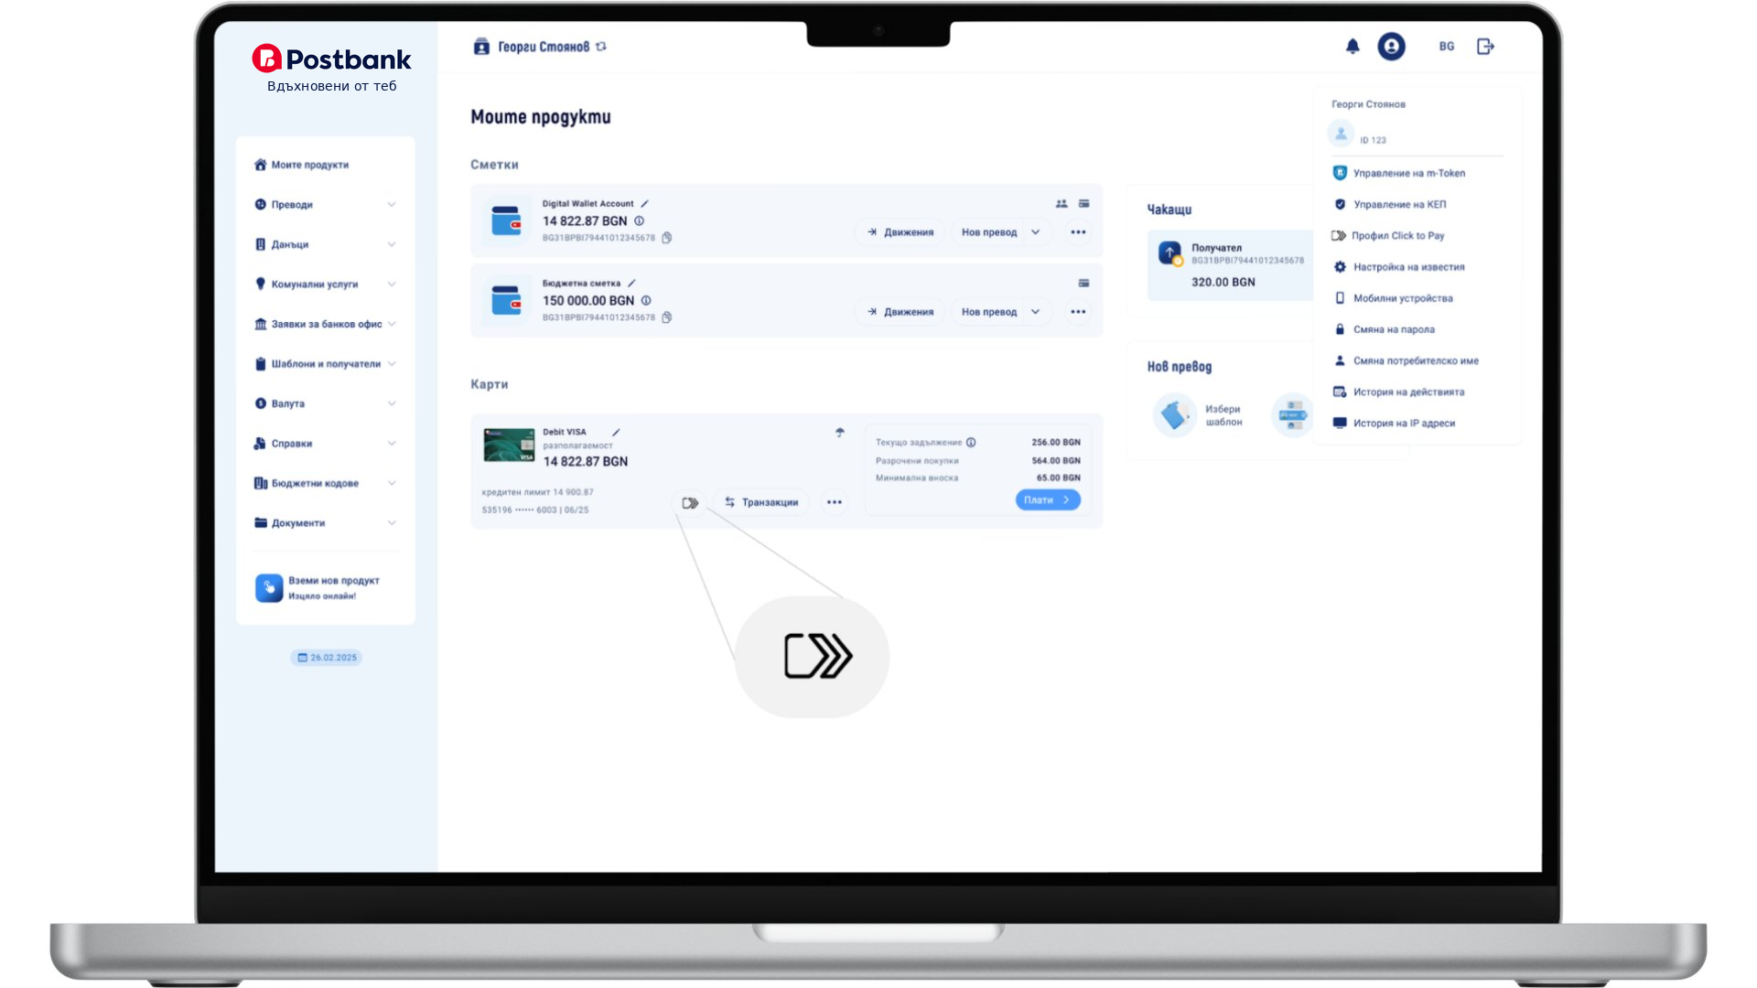This screenshot has width=1757, height=988.
Task: Expand the Документи menu
Action: pyautogui.click(x=325, y=523)
